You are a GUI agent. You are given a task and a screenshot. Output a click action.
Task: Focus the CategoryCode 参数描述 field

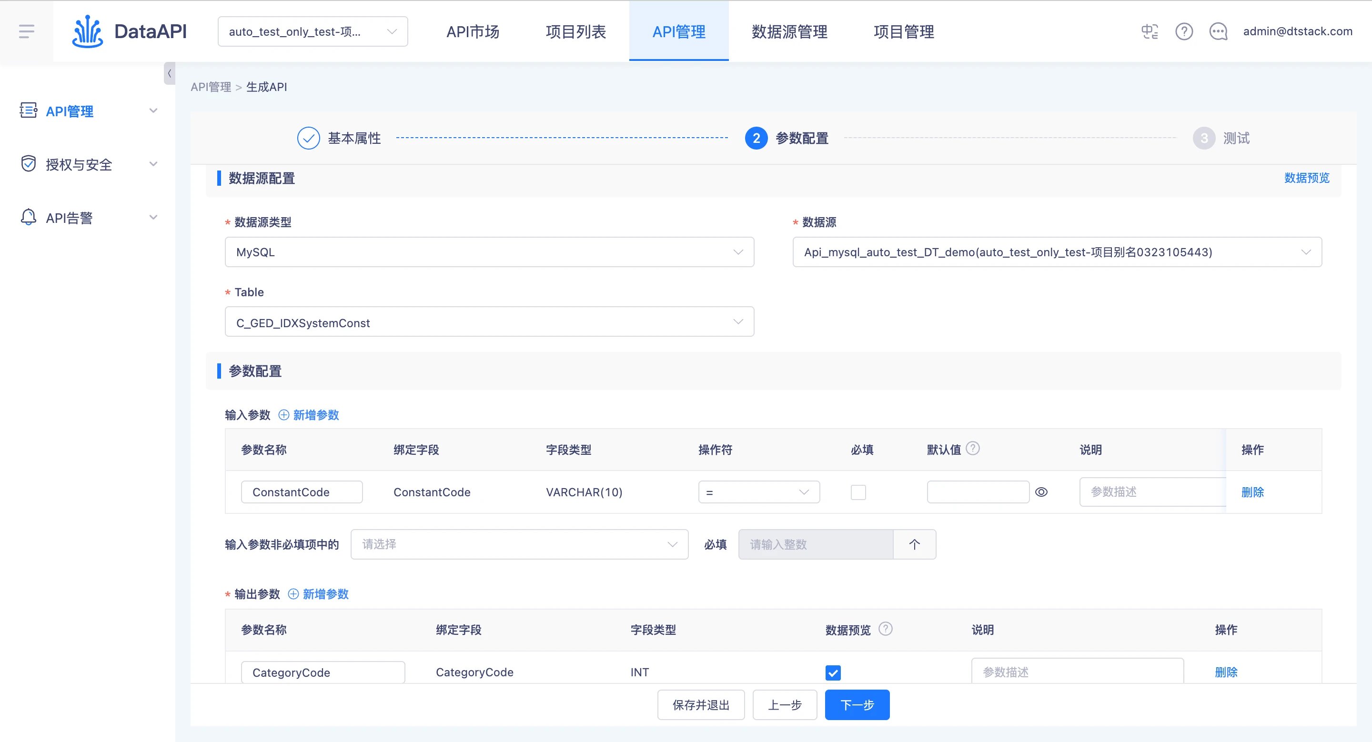[1078, 671]
